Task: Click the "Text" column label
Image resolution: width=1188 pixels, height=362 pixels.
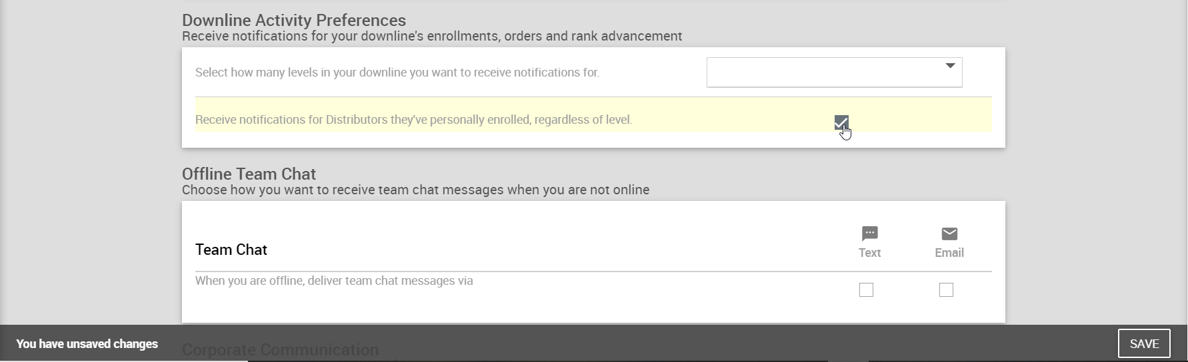Action: (x=869, y=253)
